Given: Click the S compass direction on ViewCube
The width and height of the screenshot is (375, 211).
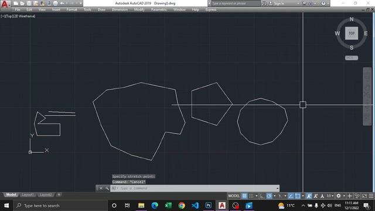Looking at the screenshot, I should coord(352,47).
